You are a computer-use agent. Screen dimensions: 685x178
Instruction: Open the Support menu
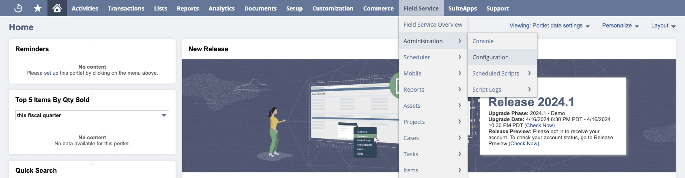(498, 8)
